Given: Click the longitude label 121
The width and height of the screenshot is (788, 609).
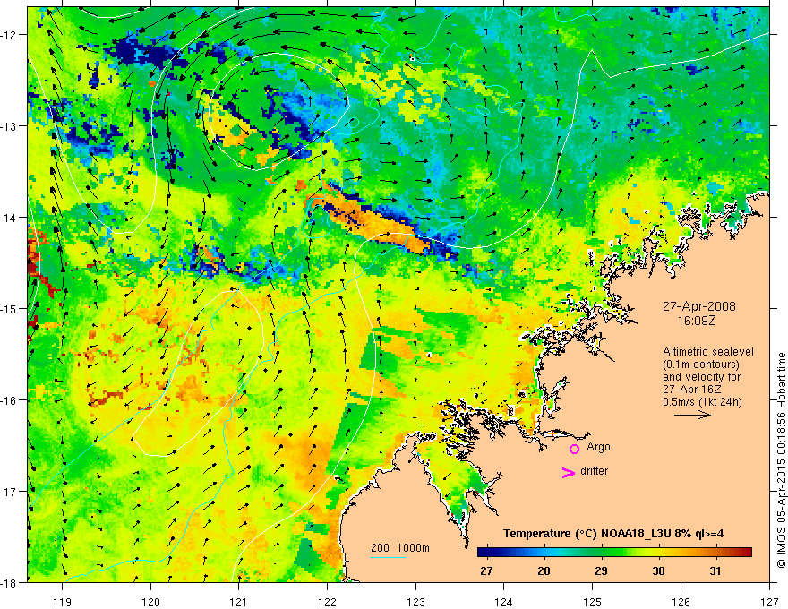Looking at the screenshot, I should tap(239, 602).
